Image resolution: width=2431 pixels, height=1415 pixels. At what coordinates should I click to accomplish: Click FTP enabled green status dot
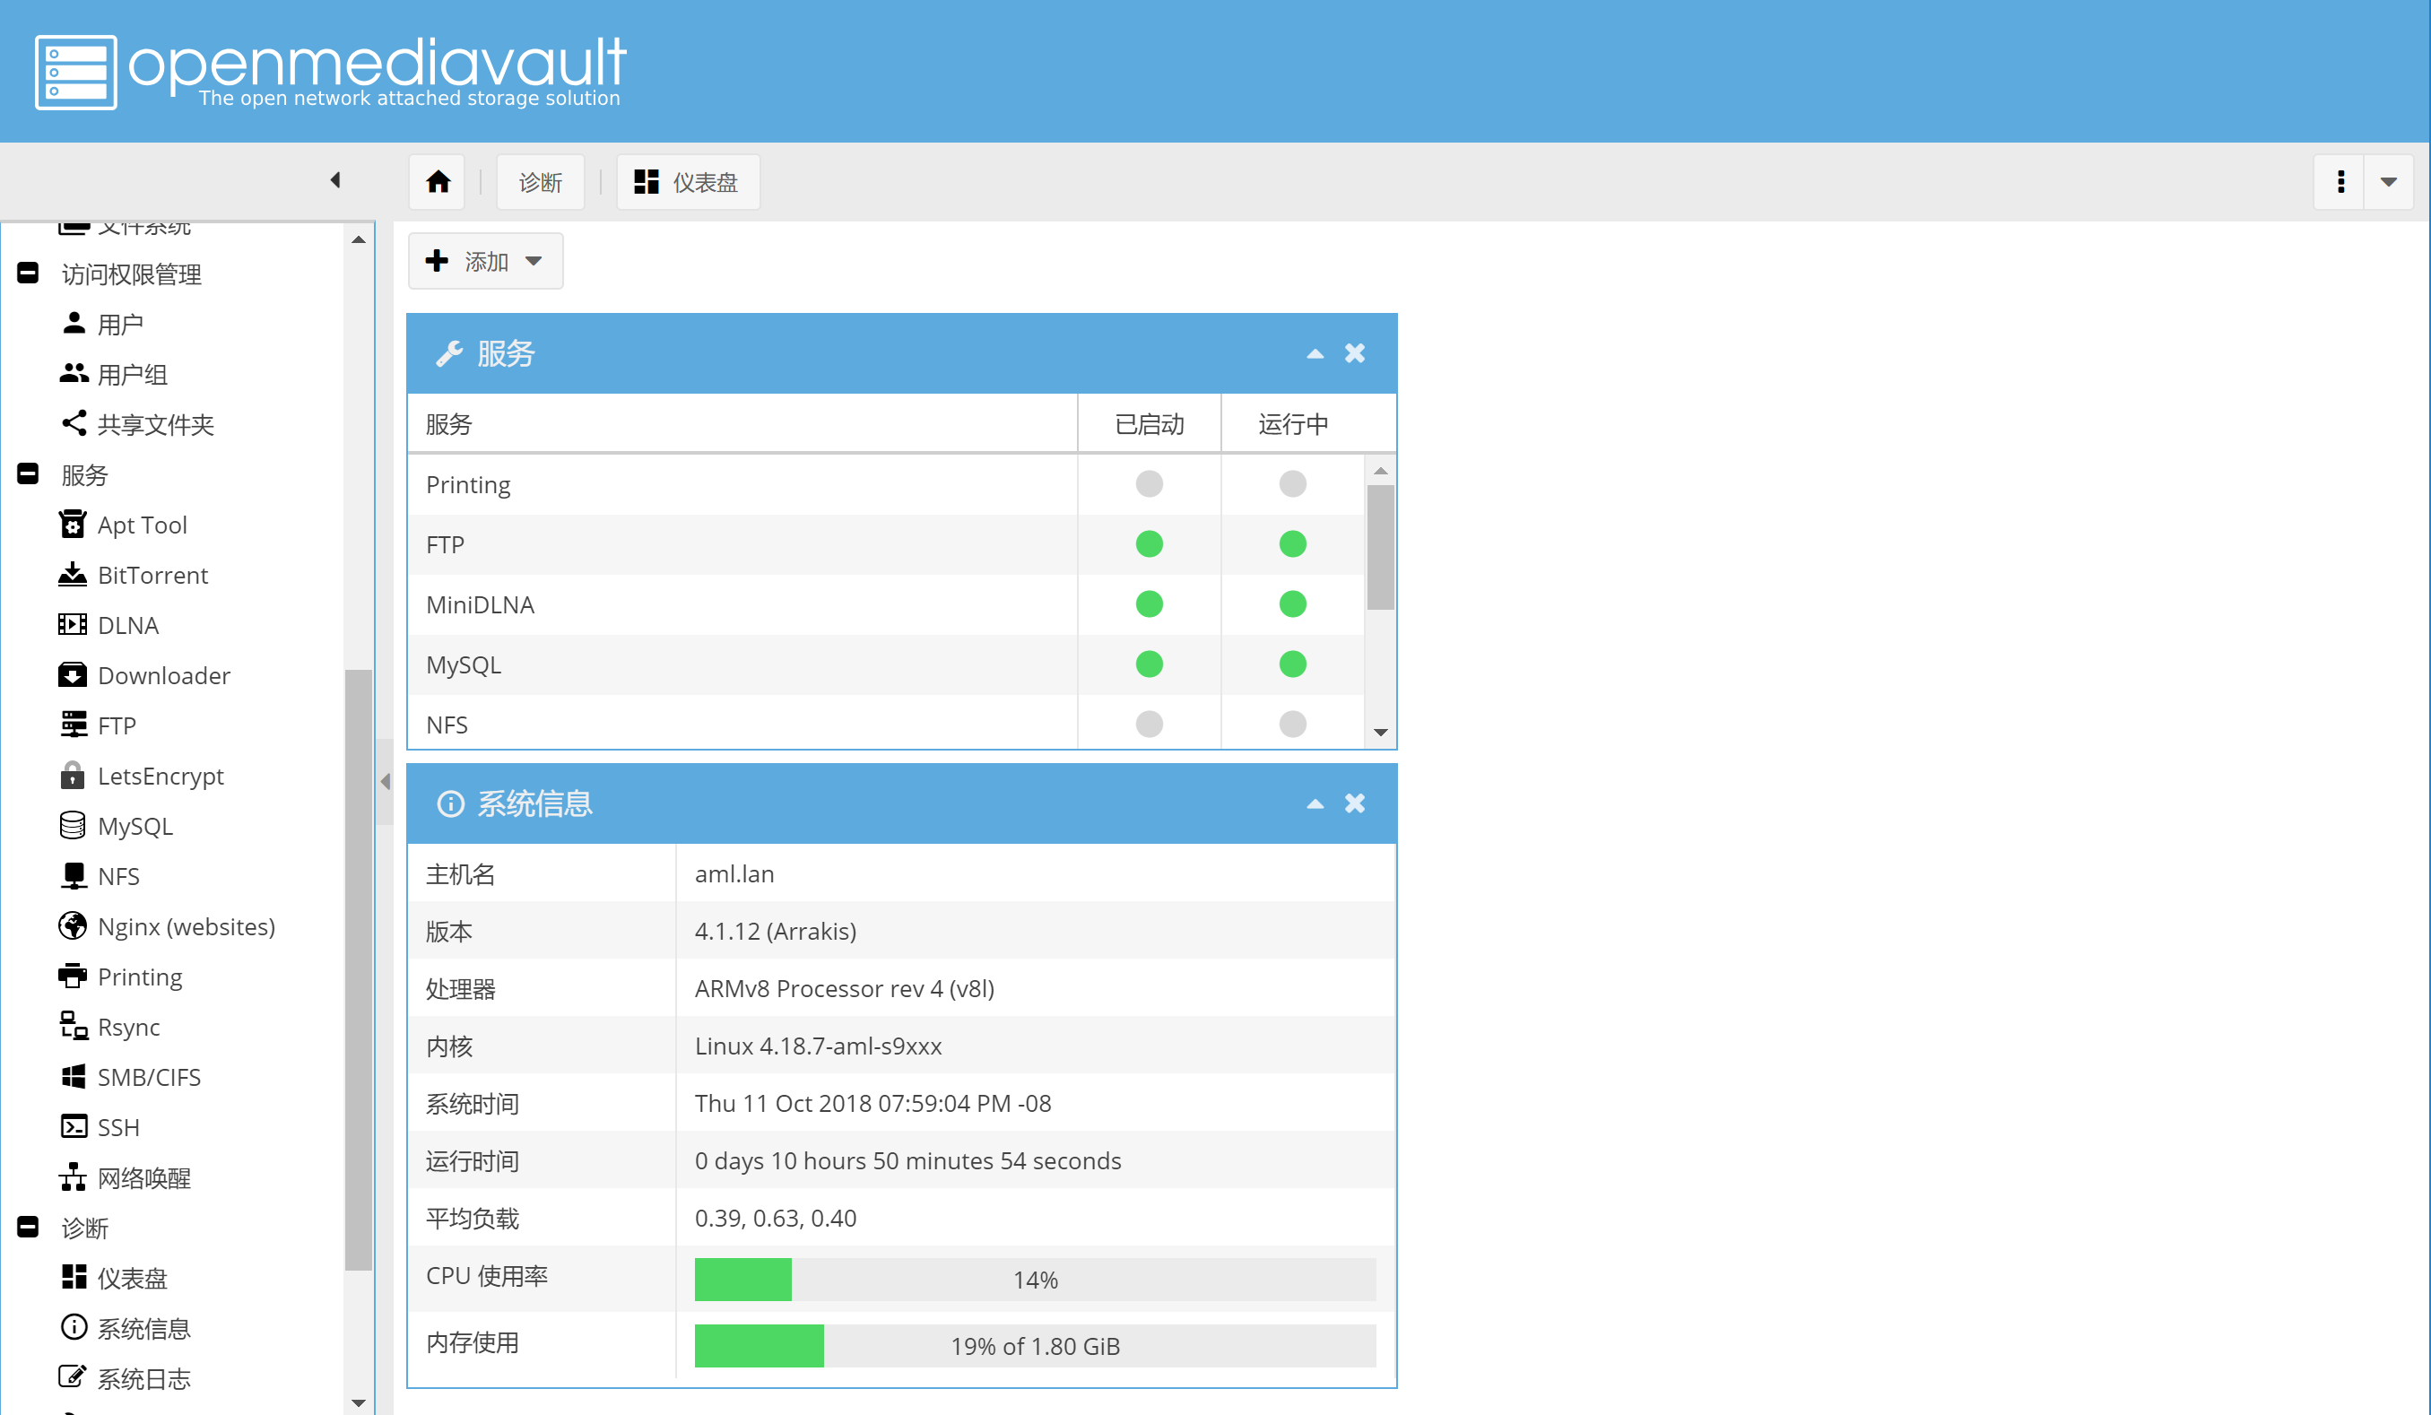pos(1149,544)
